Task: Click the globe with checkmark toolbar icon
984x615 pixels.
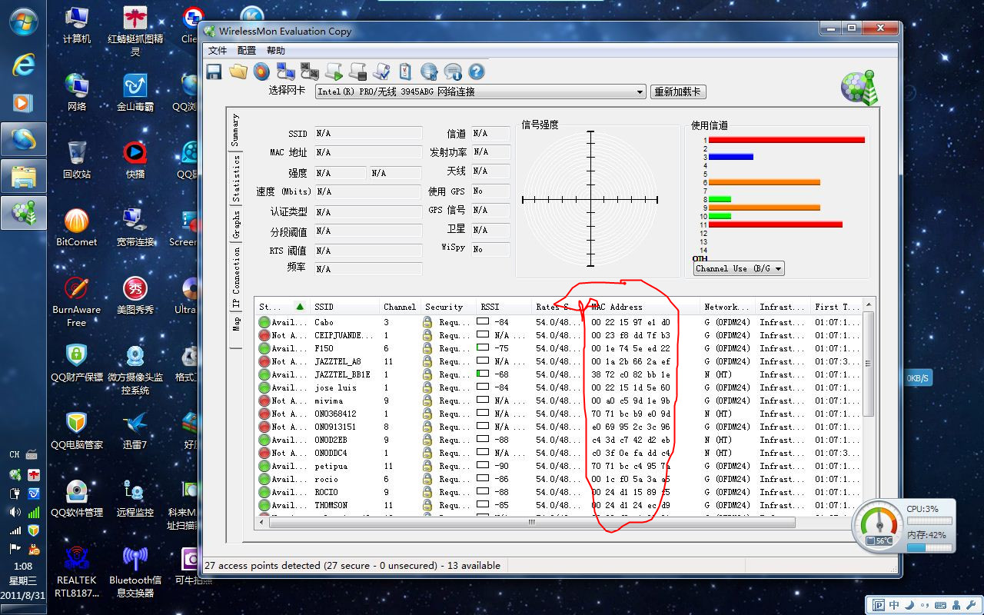Action: click(429, 71)
